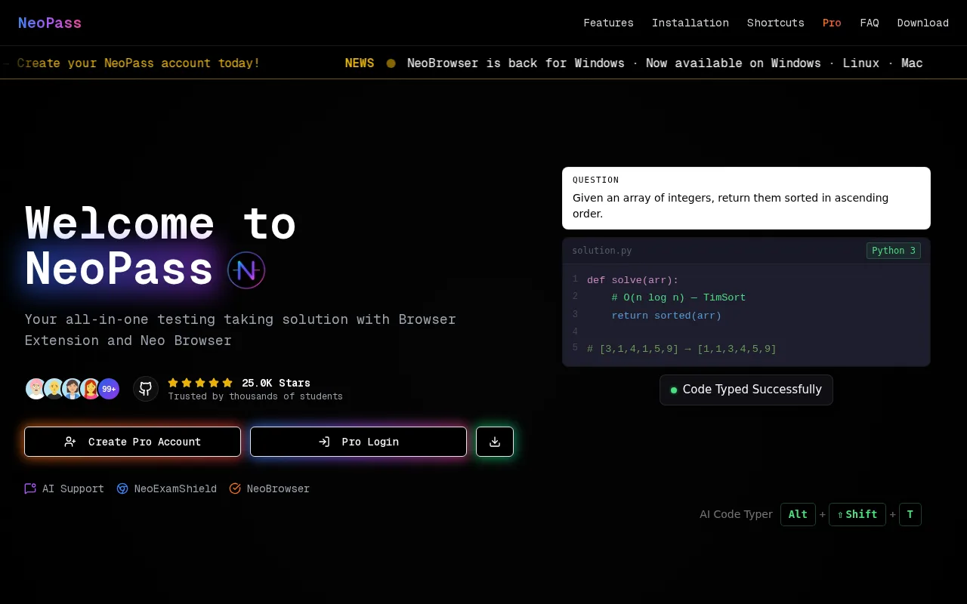Click the login arrow icon in Pro Login
The image size is (967, 604).
coord(324,442)
